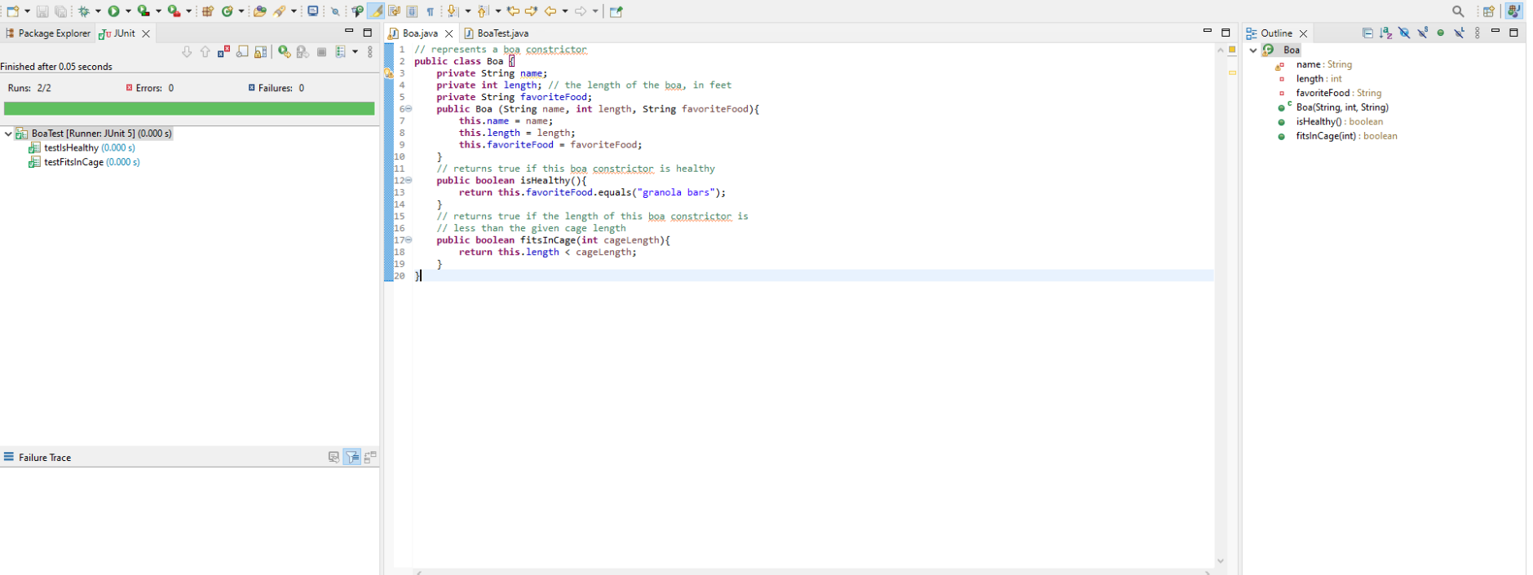Select testFitsInCage test result

84,162
